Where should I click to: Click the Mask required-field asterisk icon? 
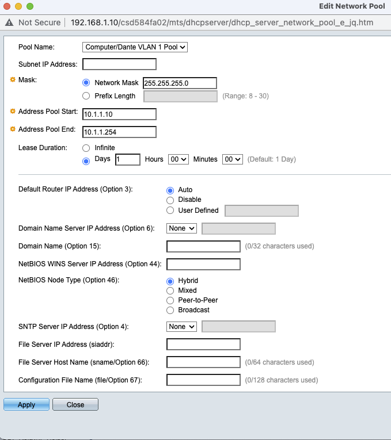pyautogui.click(x=13, y=80)
